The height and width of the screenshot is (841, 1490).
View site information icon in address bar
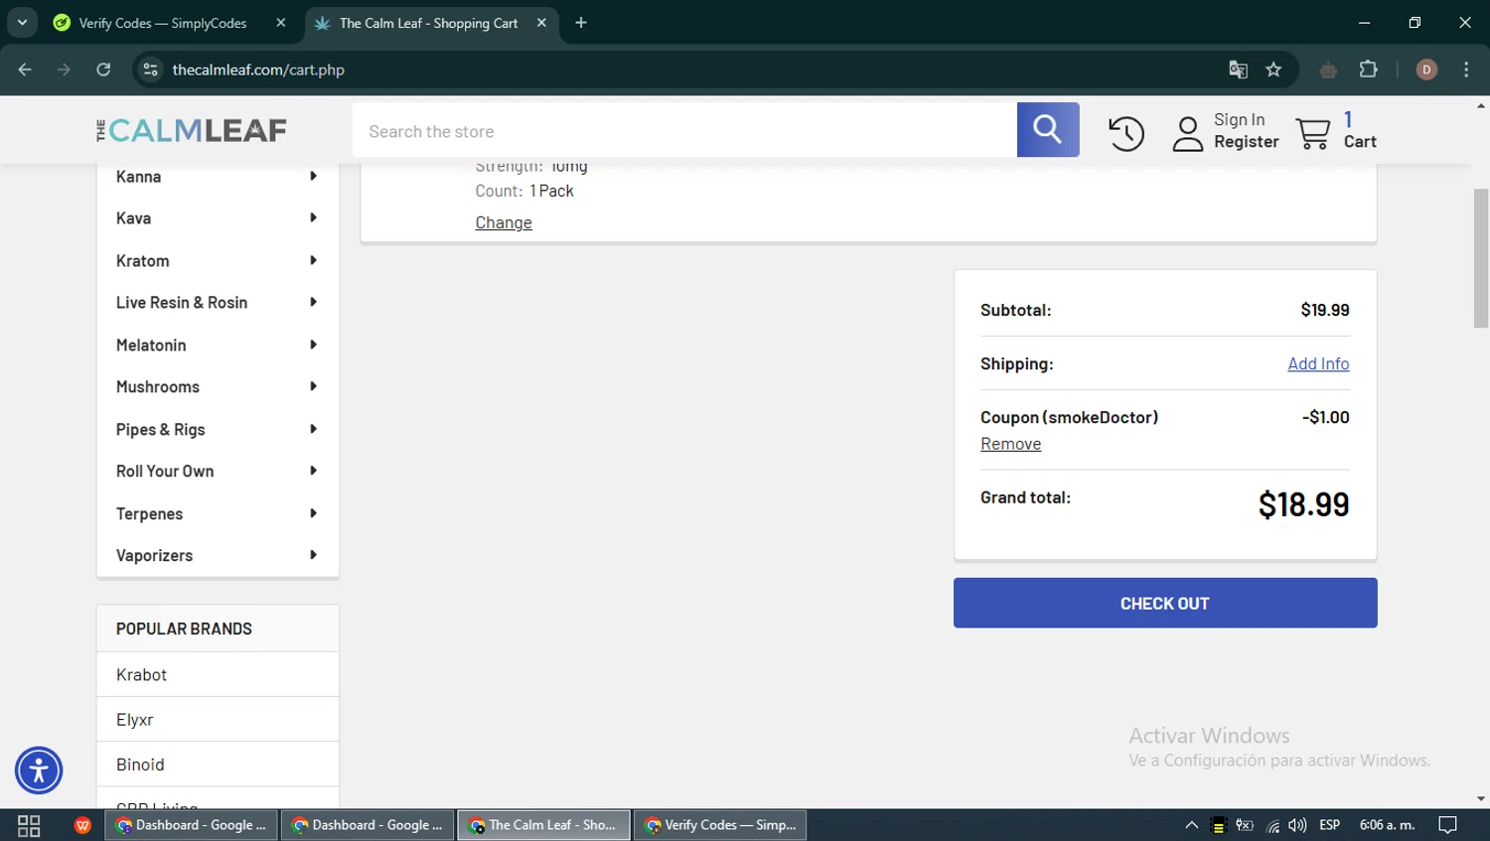pos(150,70)
